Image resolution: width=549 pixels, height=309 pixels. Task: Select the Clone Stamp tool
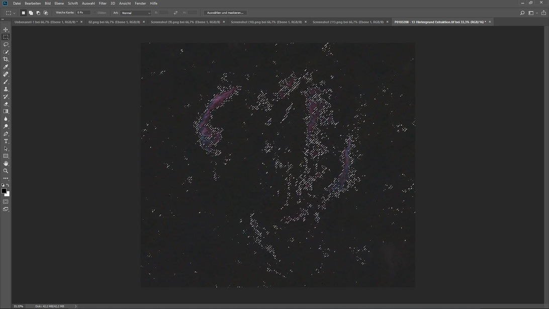click(x=6, y=89)
